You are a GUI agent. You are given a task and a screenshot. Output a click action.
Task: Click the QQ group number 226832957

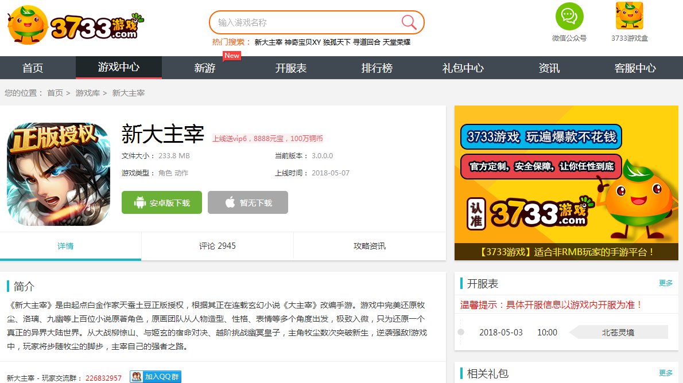(x=103, y=378)
